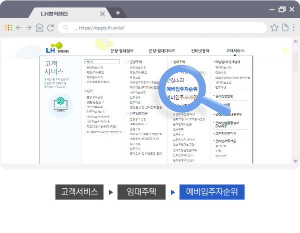Open the colorful apps grid icon
Screen dimensions: 300x233
tap(8, 28)
